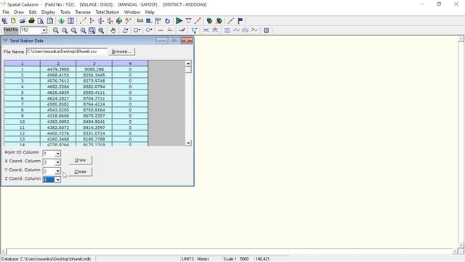Open Print Preview icon
This screenshot has width=465, height=262.
point(41,21)
